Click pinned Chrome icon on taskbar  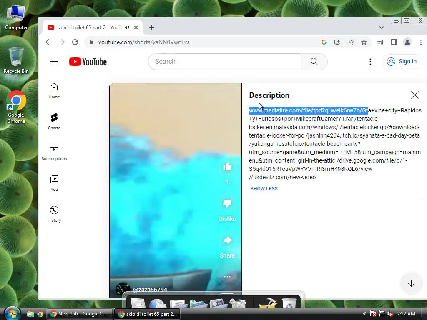[40, 314]
